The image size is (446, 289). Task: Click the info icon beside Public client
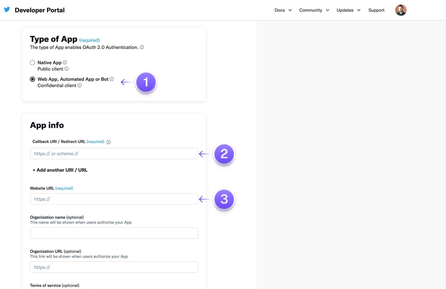tap(67, 69)
